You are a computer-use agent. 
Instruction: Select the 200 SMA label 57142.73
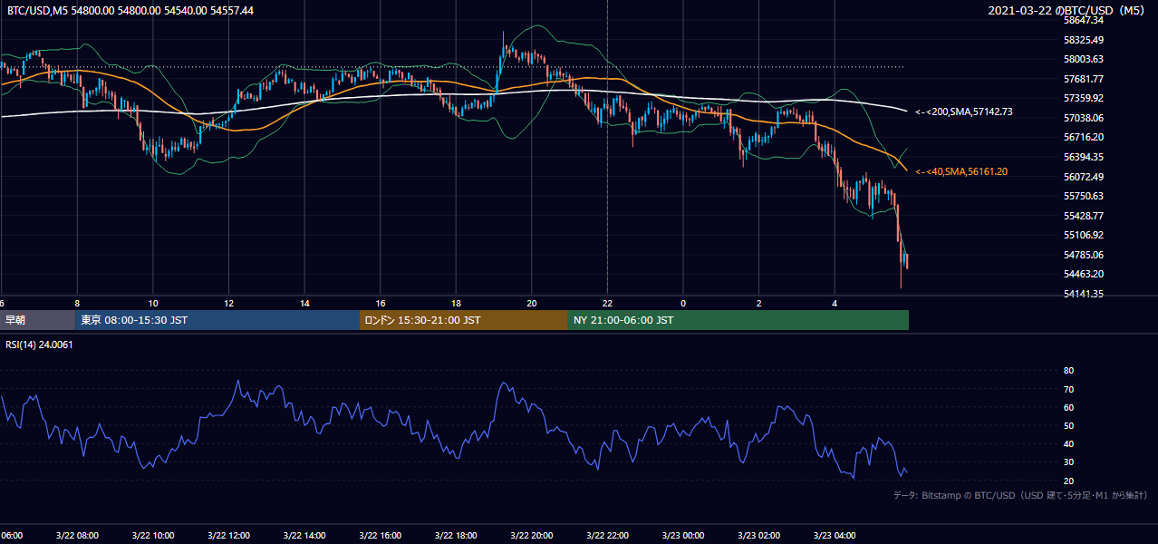(964, 112)
